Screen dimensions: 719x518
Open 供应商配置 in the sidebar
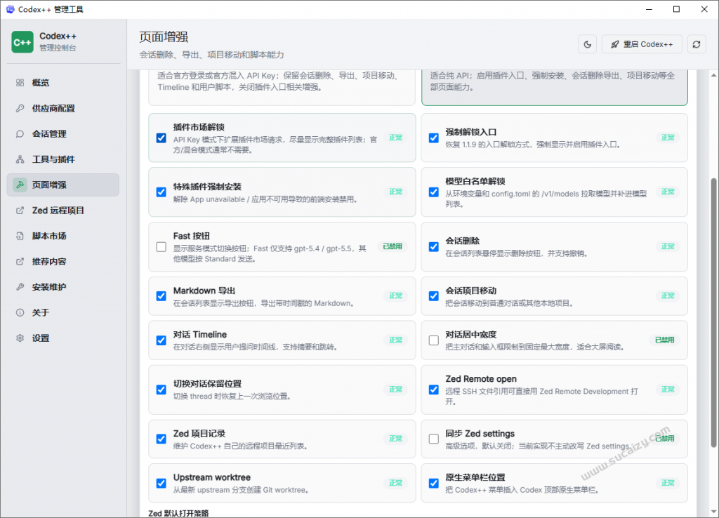tap(63, 108)
